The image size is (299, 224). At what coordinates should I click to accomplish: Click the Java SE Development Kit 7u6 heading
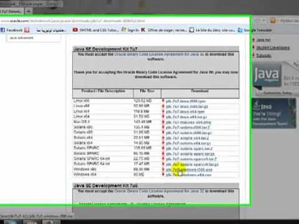click(x=105, y=185)
